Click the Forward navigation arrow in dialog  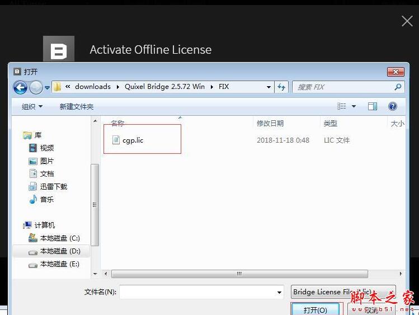tap(36, 87)
